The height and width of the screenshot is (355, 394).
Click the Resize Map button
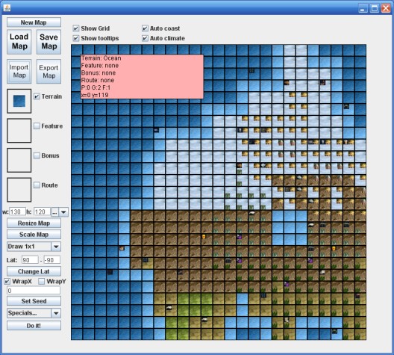(34, 223)
